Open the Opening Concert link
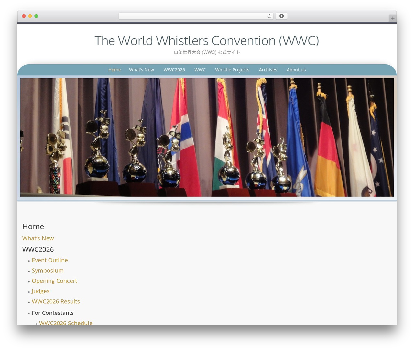 click(x=54, y=281)
